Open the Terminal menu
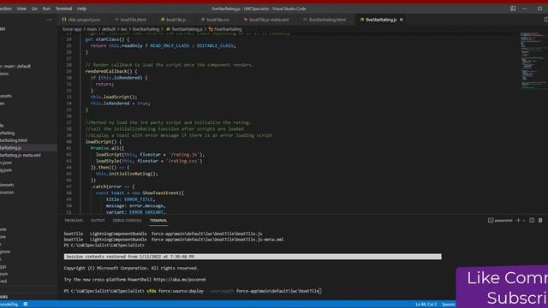Viewport: 548px width, 308px height. (x=63, y=9)
